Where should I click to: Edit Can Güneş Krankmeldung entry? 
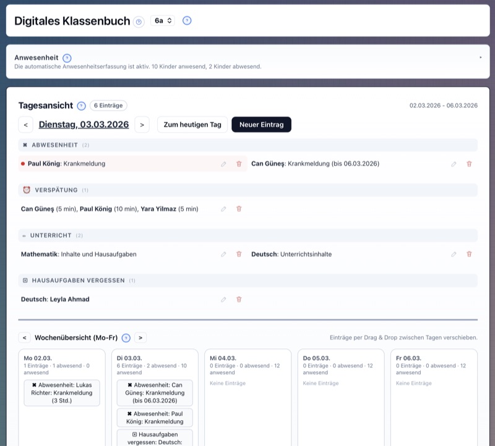coord(454,164)
